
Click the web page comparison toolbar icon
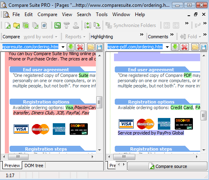44,25
